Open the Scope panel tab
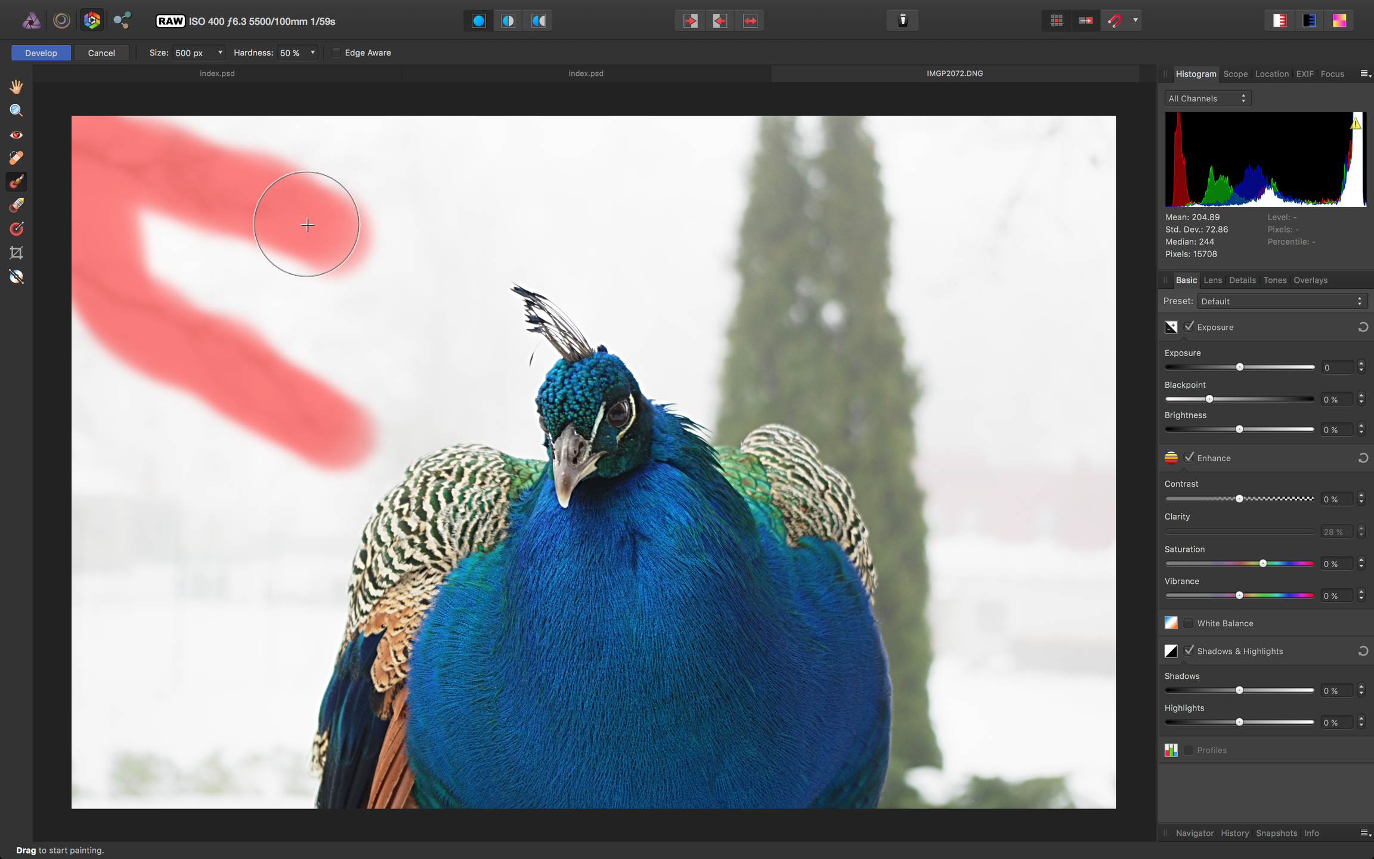1374x859 pixels. (x=1235, y=74)
